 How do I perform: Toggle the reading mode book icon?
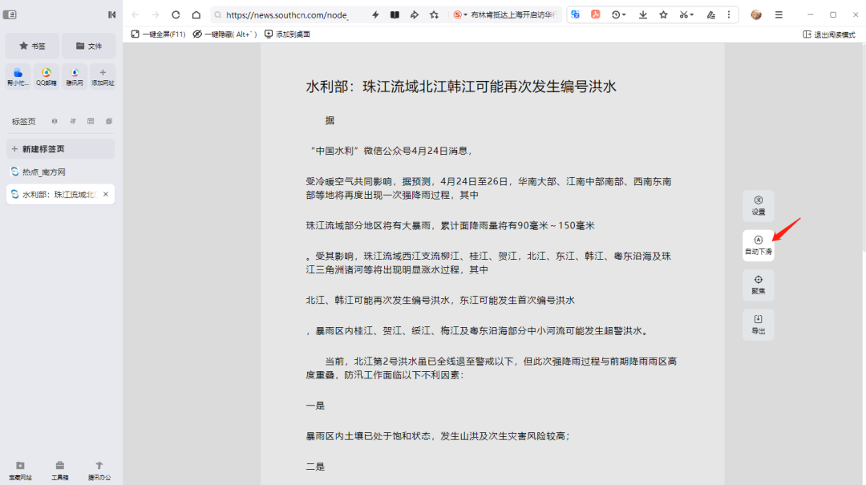[x=395, y=15]
